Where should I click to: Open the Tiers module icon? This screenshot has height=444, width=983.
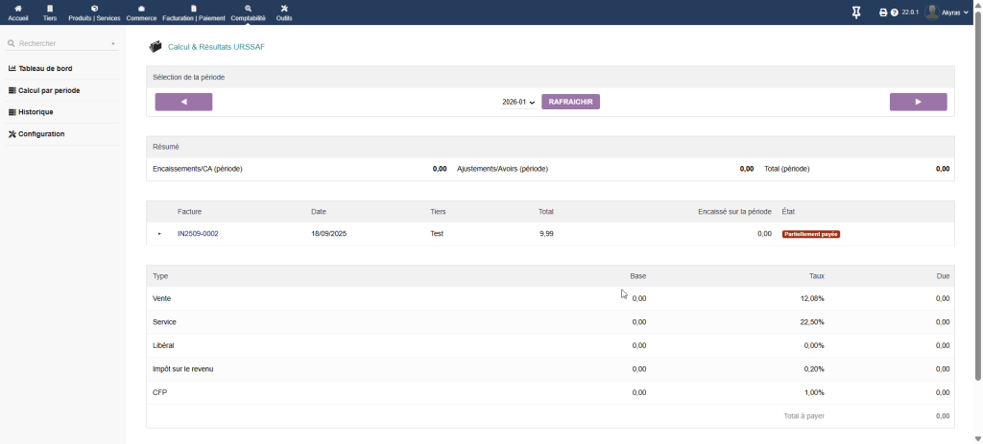tap(50, 9)
